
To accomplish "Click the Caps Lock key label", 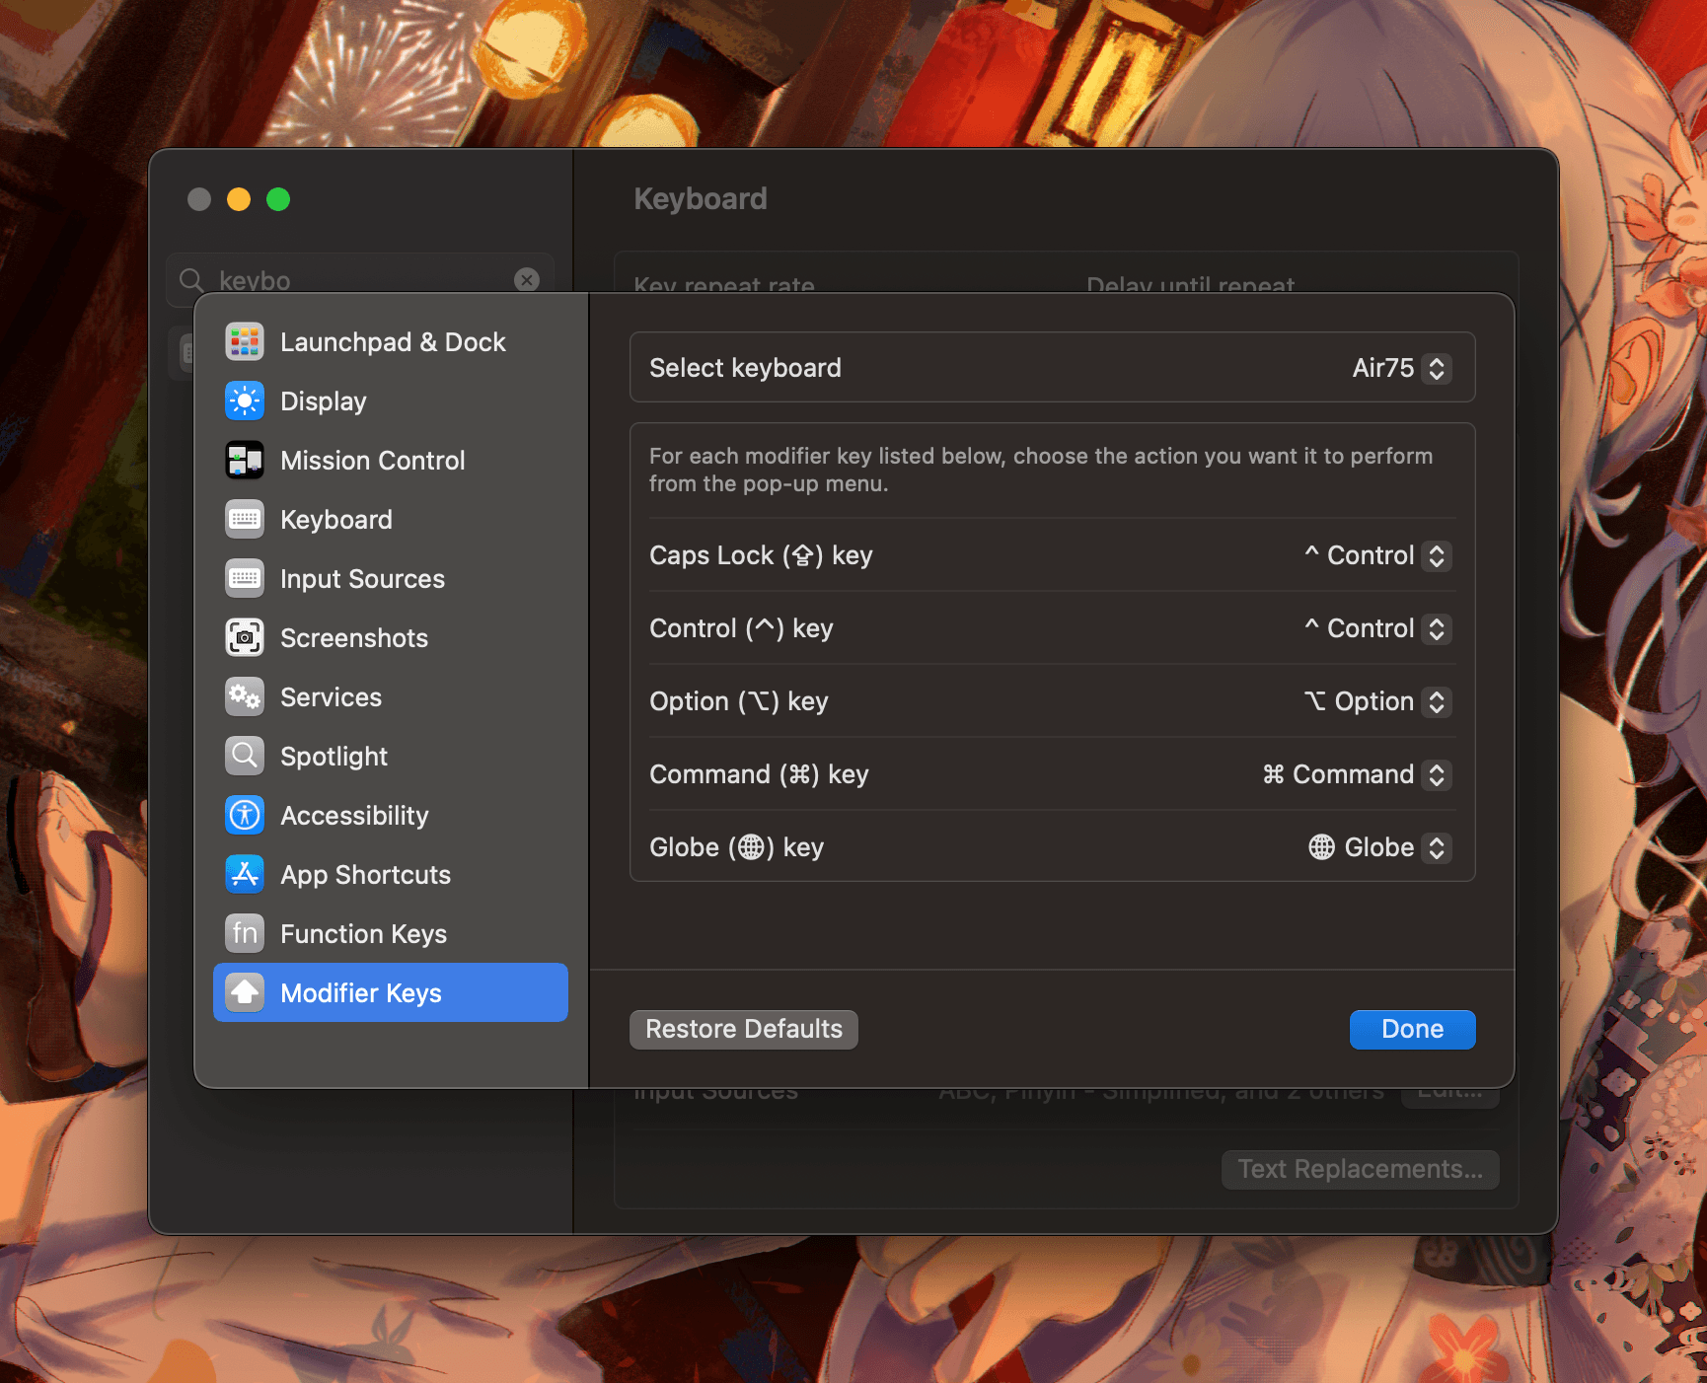I will point(761,555).
